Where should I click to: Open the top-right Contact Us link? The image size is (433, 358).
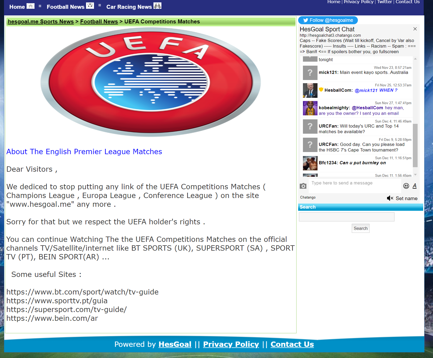(408, 2)
